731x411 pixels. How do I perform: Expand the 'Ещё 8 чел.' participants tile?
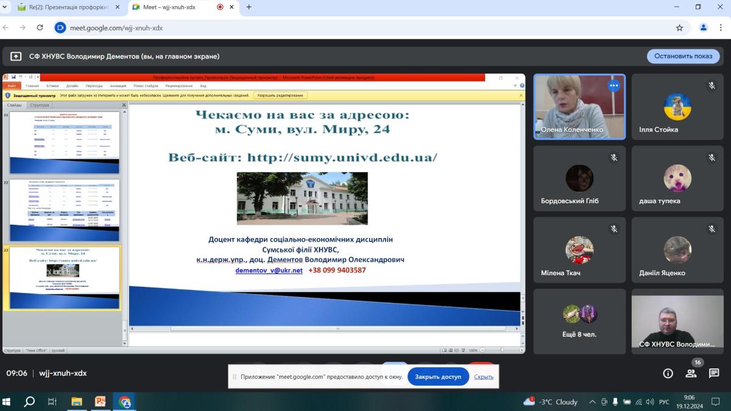pos(579,321)
